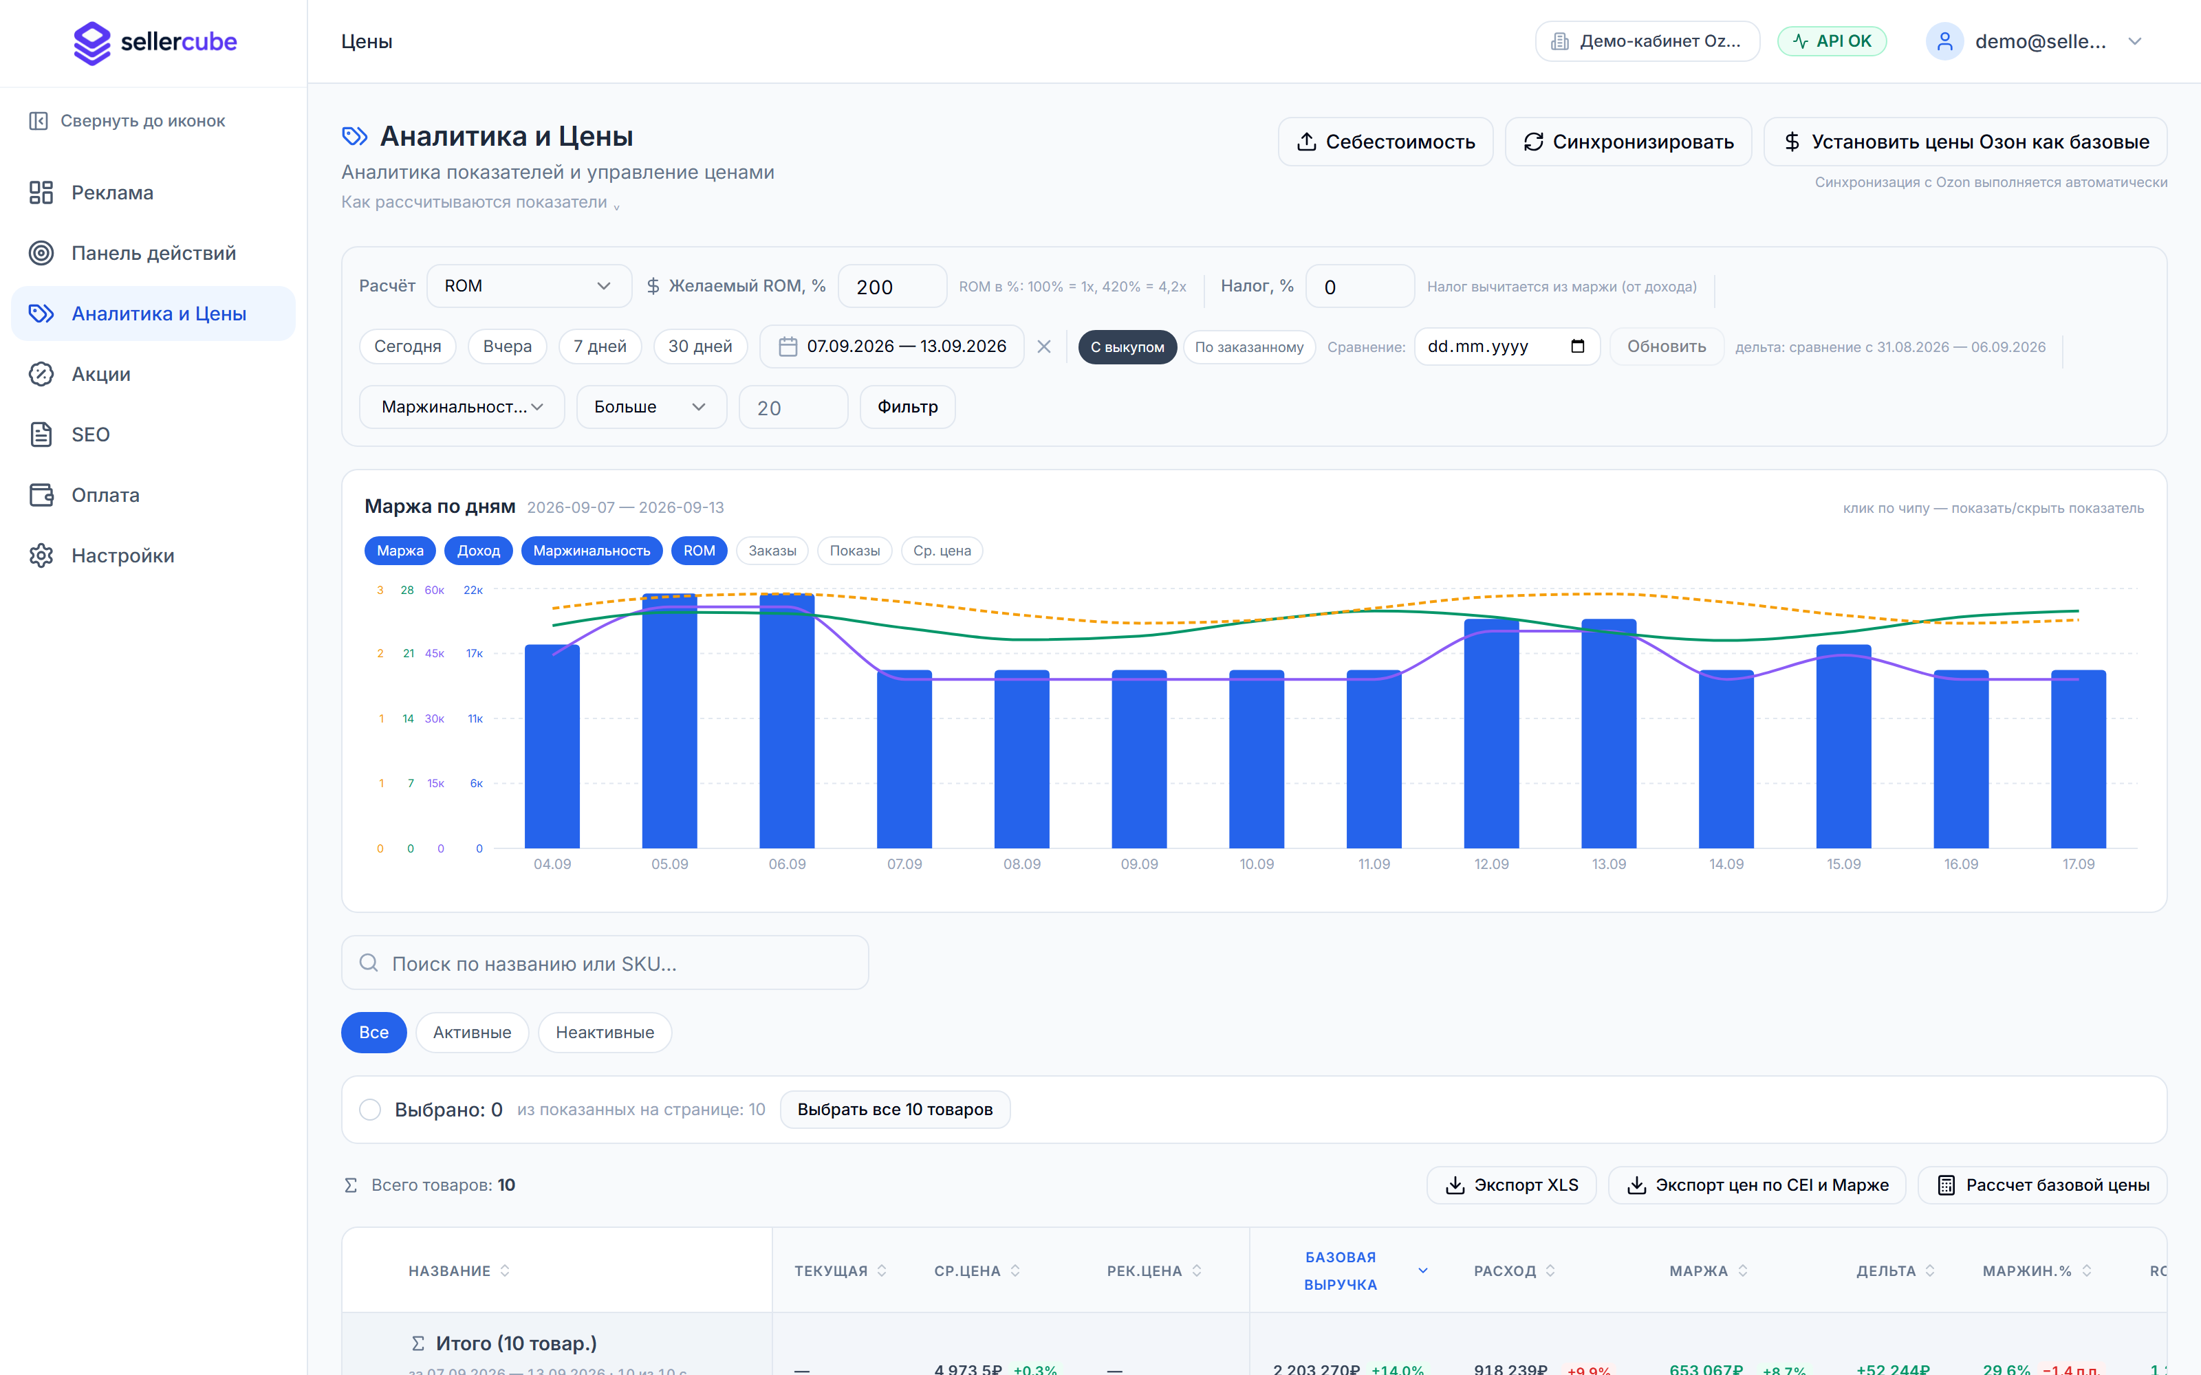The image size is (2201, 1375).
Task: Sort by Дельта column arrows
Action: 1930,1270
